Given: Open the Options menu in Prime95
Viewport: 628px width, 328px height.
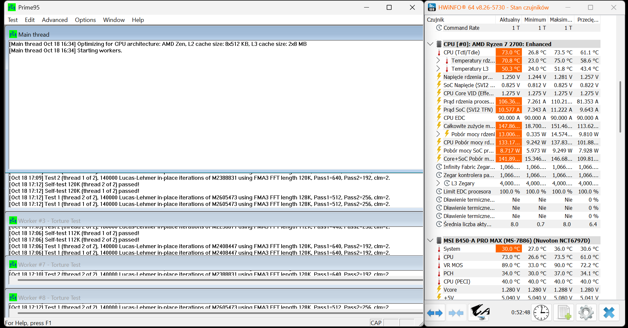Looking at the screenshot, I should click(x=85, y=20).
